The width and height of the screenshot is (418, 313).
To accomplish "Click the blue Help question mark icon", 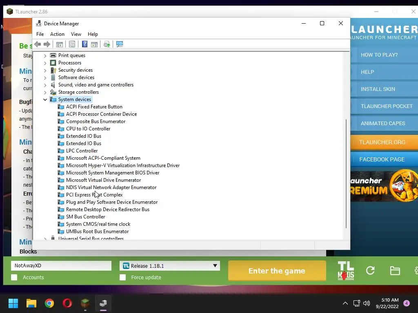I will point(84,44).
